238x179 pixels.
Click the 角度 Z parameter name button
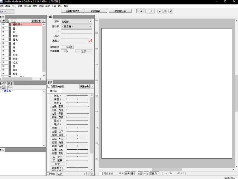[x=58, y=103]
